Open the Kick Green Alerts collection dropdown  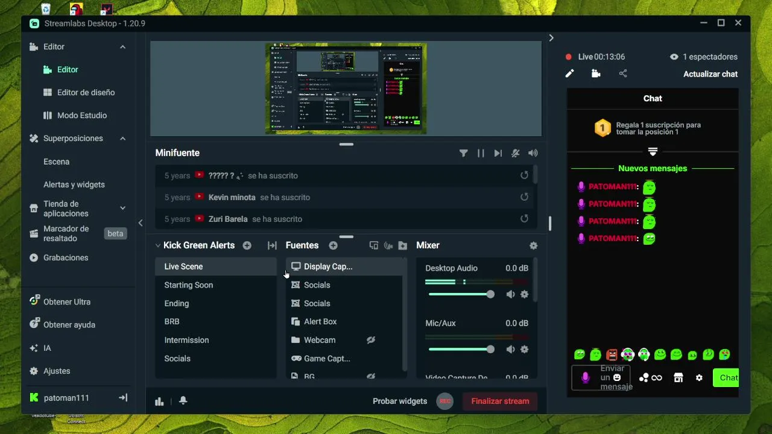point(158,245)
